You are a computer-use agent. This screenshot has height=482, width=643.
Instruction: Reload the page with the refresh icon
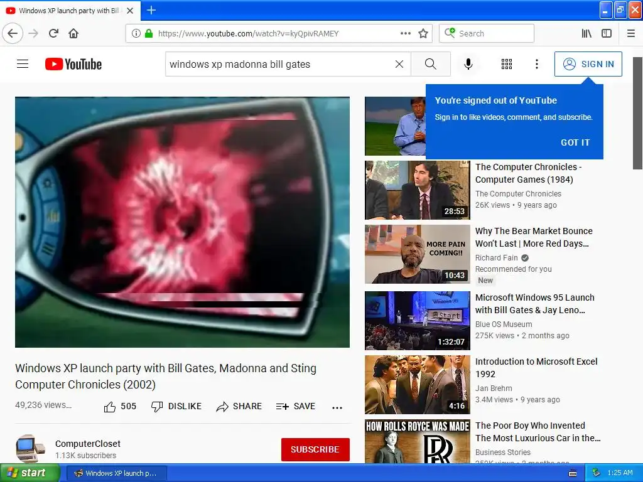[x=53, y=33]
